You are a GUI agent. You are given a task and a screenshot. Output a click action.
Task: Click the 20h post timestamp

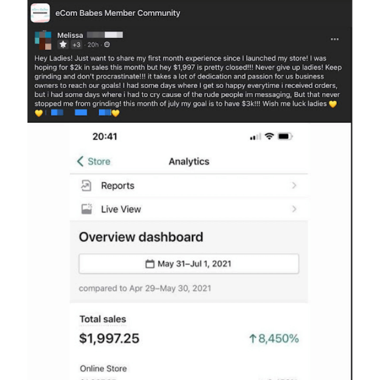(x=93, y=45)
